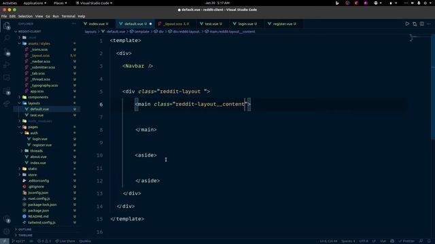Open the File menu
This screenshot has width=435, height=244.
tap(4, 16)
